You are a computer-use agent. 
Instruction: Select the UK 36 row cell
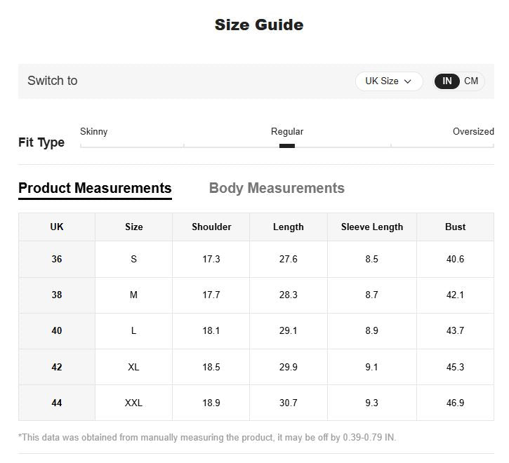[57, 259]
